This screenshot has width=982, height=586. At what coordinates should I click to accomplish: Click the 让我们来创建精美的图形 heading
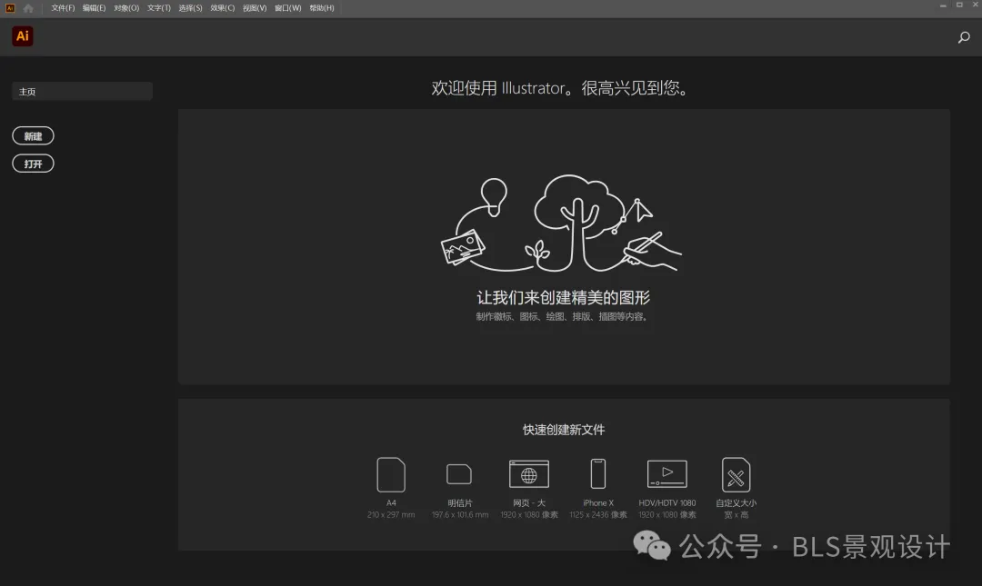click(x=563, y=297)
